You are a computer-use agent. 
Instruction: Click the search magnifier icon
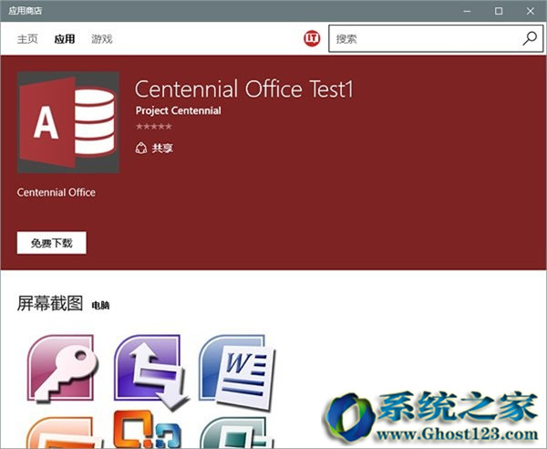(530, 38)
